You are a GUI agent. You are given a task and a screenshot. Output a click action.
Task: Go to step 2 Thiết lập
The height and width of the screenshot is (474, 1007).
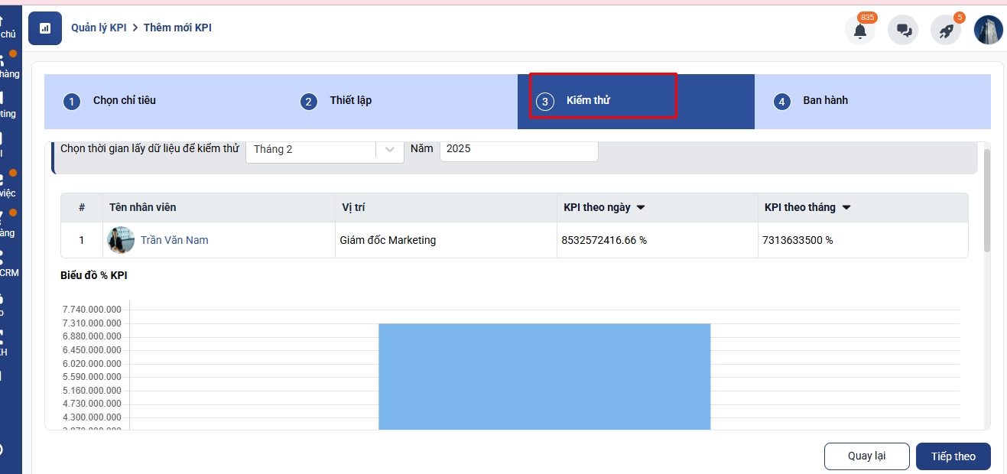click(x=350, y=101)
